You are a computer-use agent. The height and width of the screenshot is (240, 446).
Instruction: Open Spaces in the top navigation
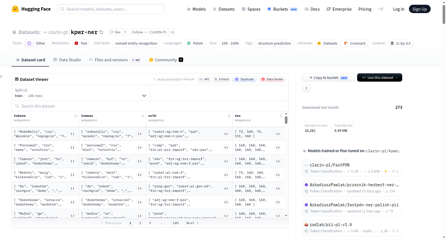(x=251, y=9)
